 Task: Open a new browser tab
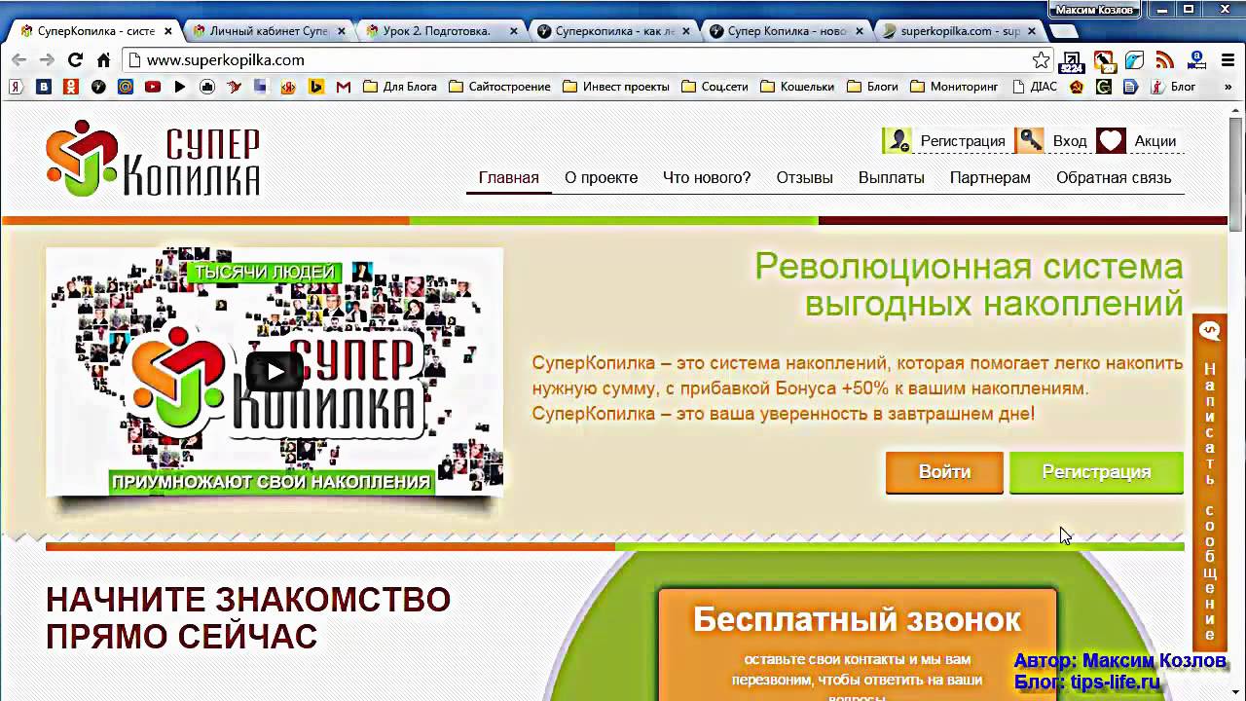[x=1063, y=31]
